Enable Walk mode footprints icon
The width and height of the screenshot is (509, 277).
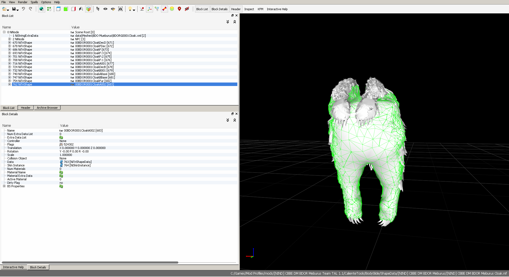(98, 9)
